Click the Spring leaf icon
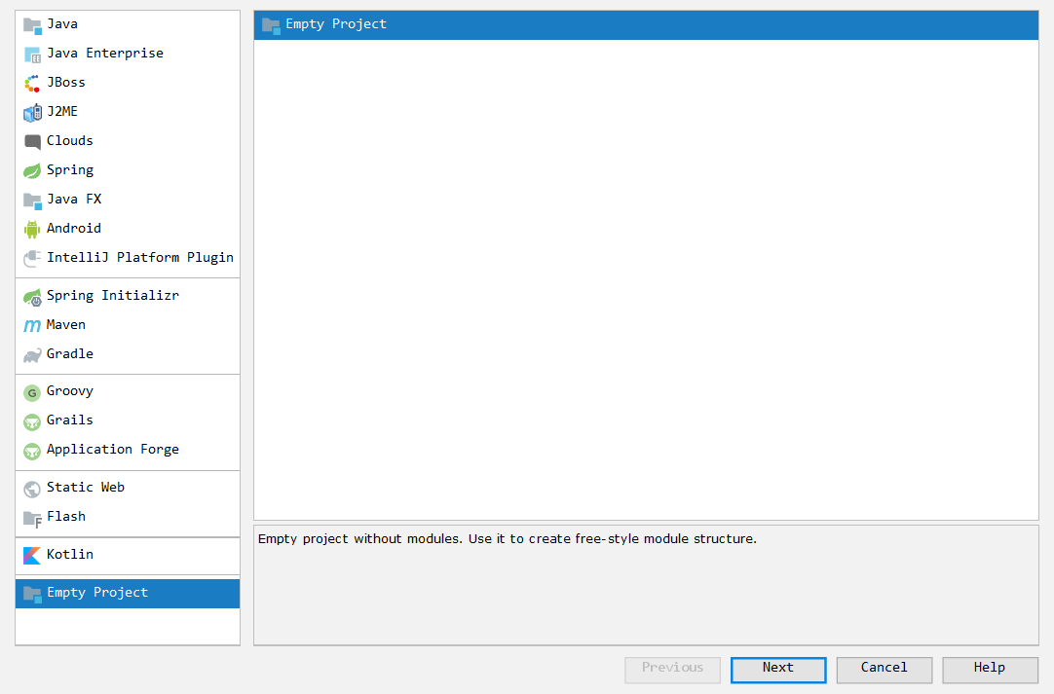Screen dimensions: 1054x694 pos(32,170)
